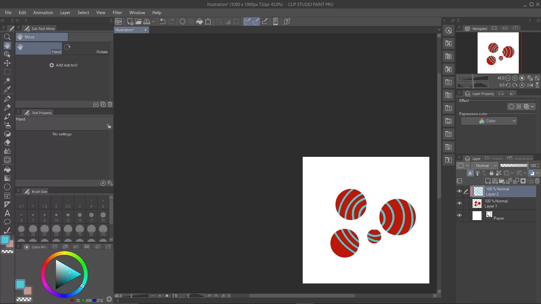Click the New Layer Folder icon
The image size is (541, 304).
click(502, 181)
